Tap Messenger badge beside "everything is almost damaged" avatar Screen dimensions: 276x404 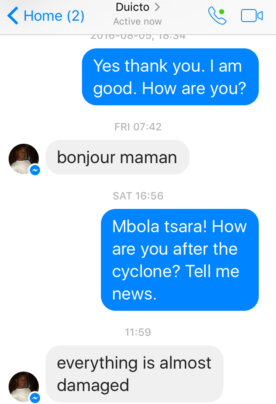click(35, 398)
